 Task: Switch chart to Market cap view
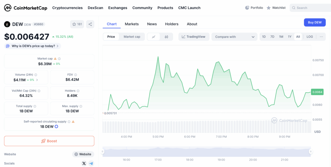[x=132, y=37]
